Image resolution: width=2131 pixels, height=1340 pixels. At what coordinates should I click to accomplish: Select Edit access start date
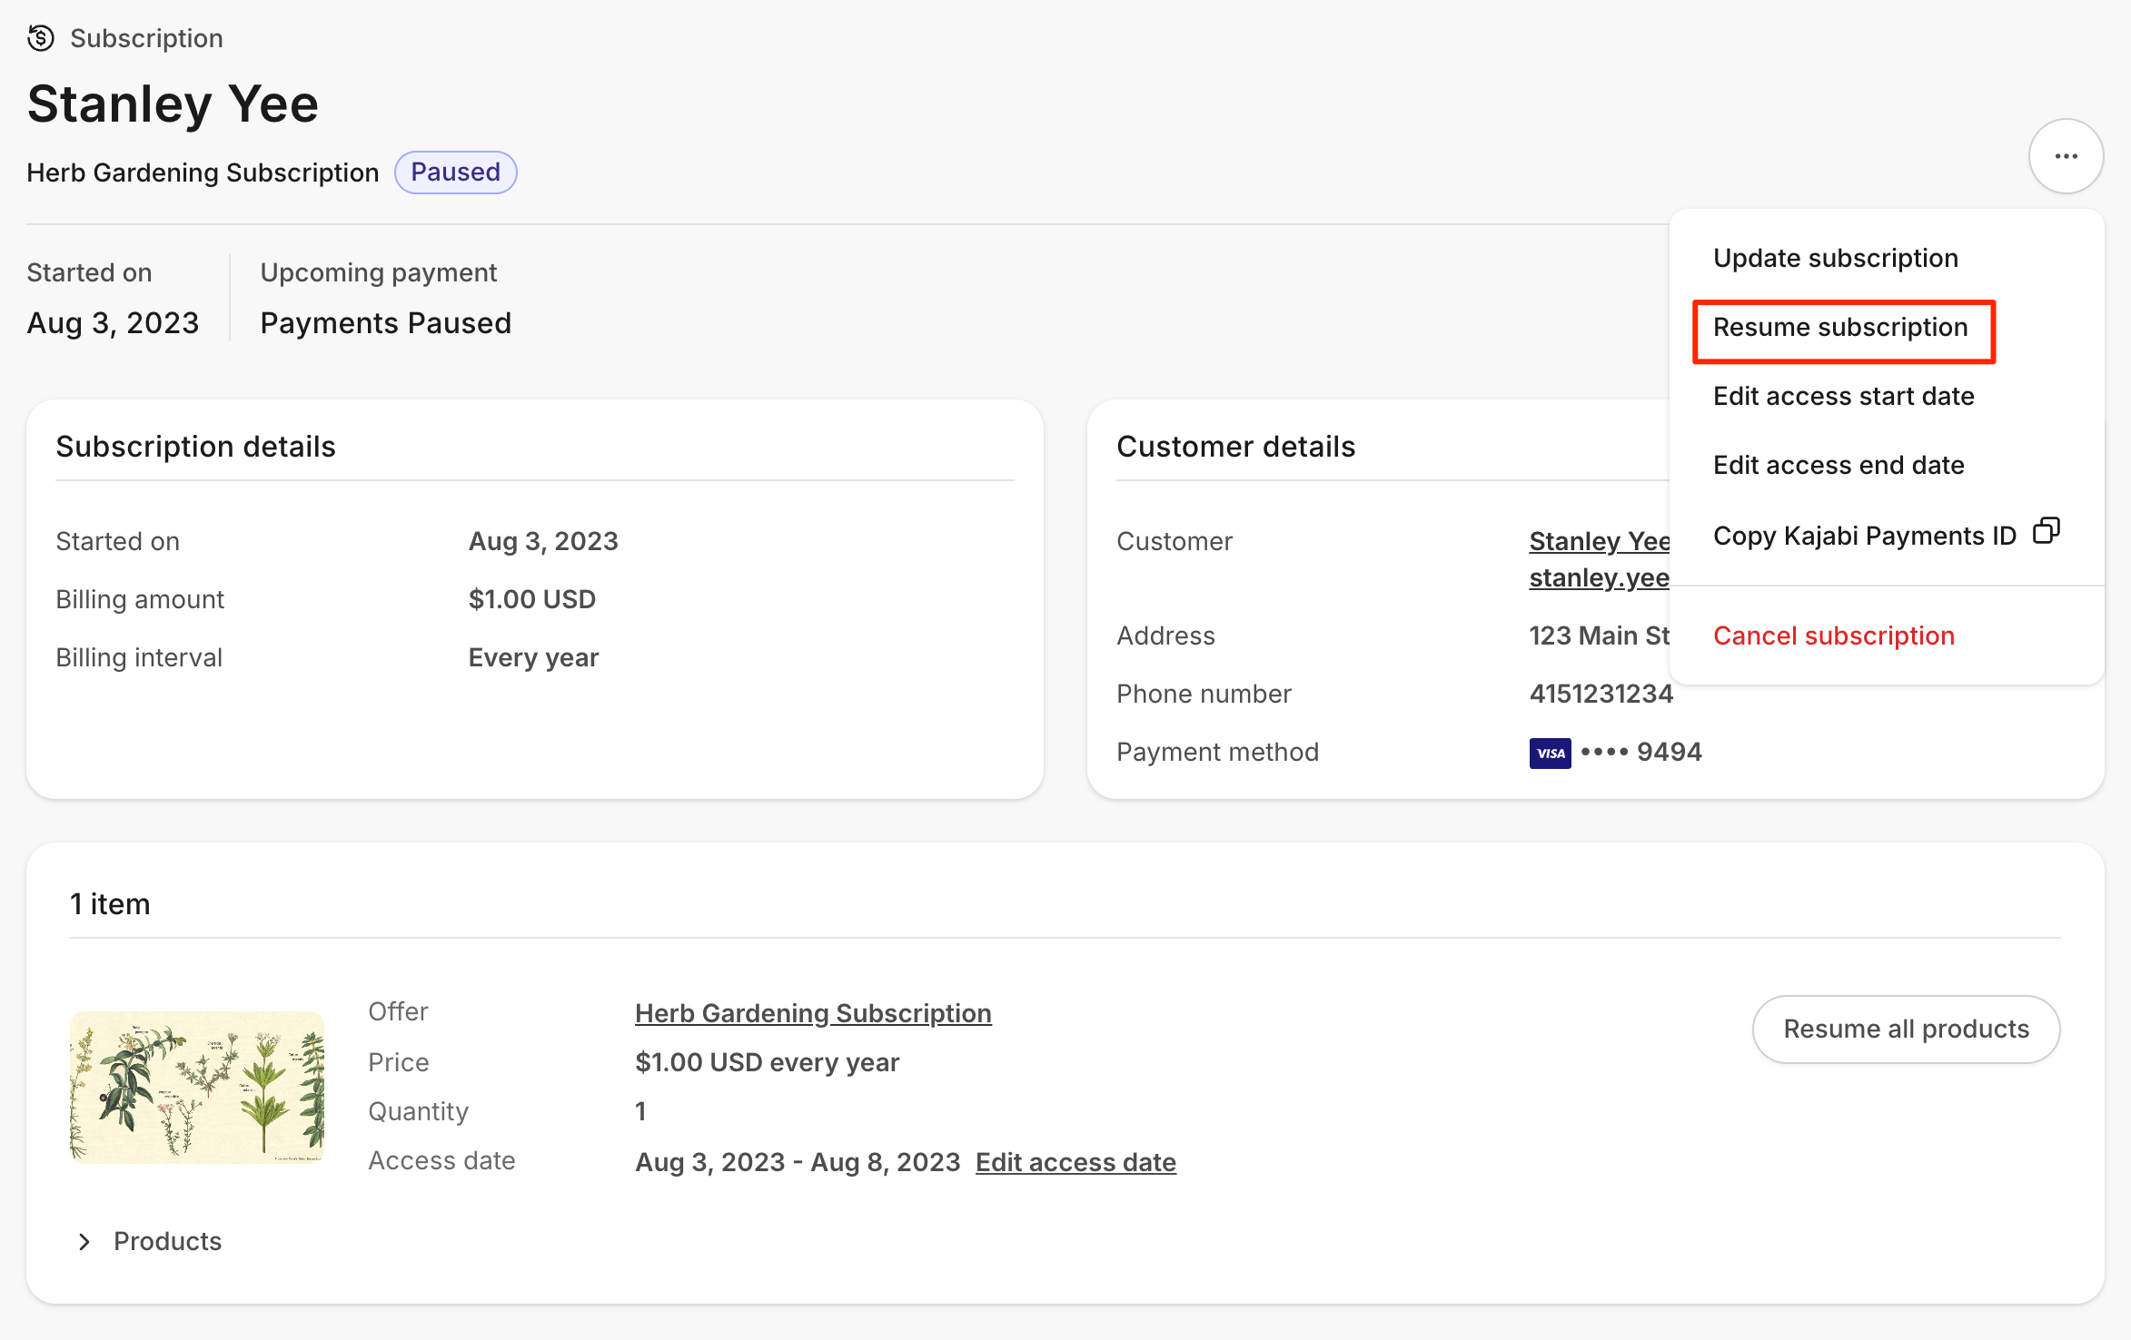[1843, 396]
